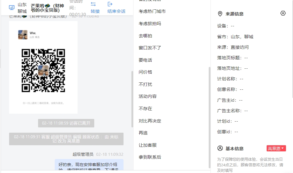The width and height of the screenshot is (293, 173).
Task: Click the 创意名称 field
Action: [x=230, y=89]
